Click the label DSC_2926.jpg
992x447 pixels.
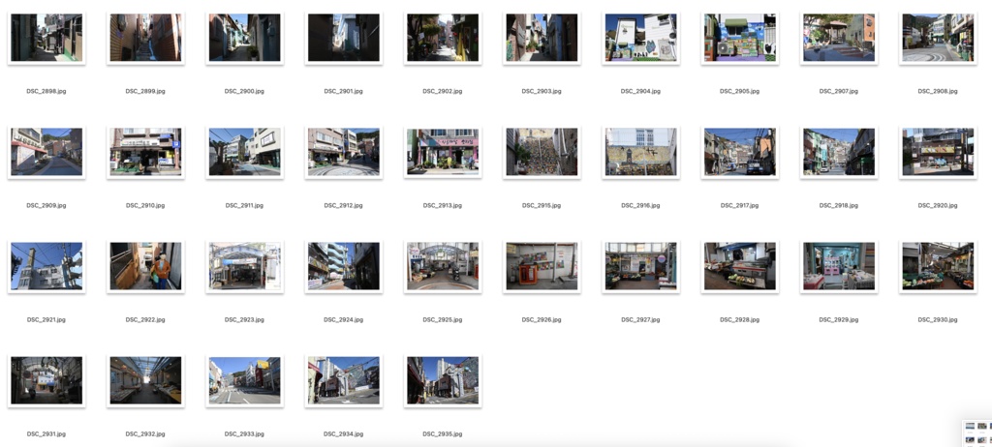pos(542,320)
